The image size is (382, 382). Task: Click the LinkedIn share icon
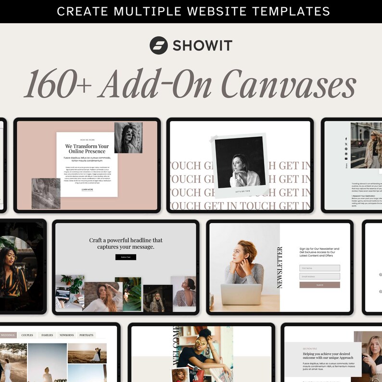click(x=346, y=154)
